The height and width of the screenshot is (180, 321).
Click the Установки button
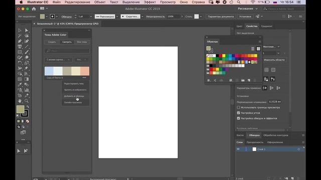pos(245,16)
